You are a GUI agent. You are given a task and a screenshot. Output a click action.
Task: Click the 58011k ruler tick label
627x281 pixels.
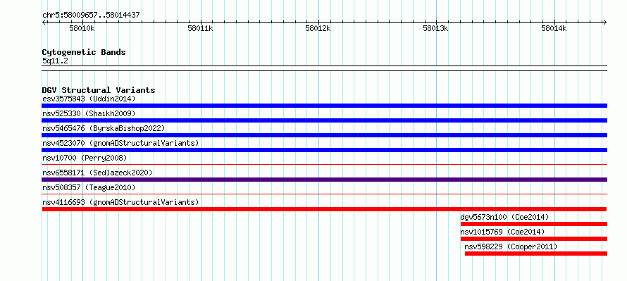(x=200, y=29)
